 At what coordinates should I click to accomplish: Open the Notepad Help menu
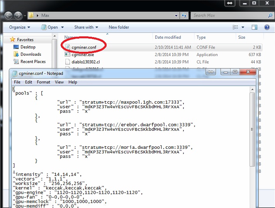point(73,82)
